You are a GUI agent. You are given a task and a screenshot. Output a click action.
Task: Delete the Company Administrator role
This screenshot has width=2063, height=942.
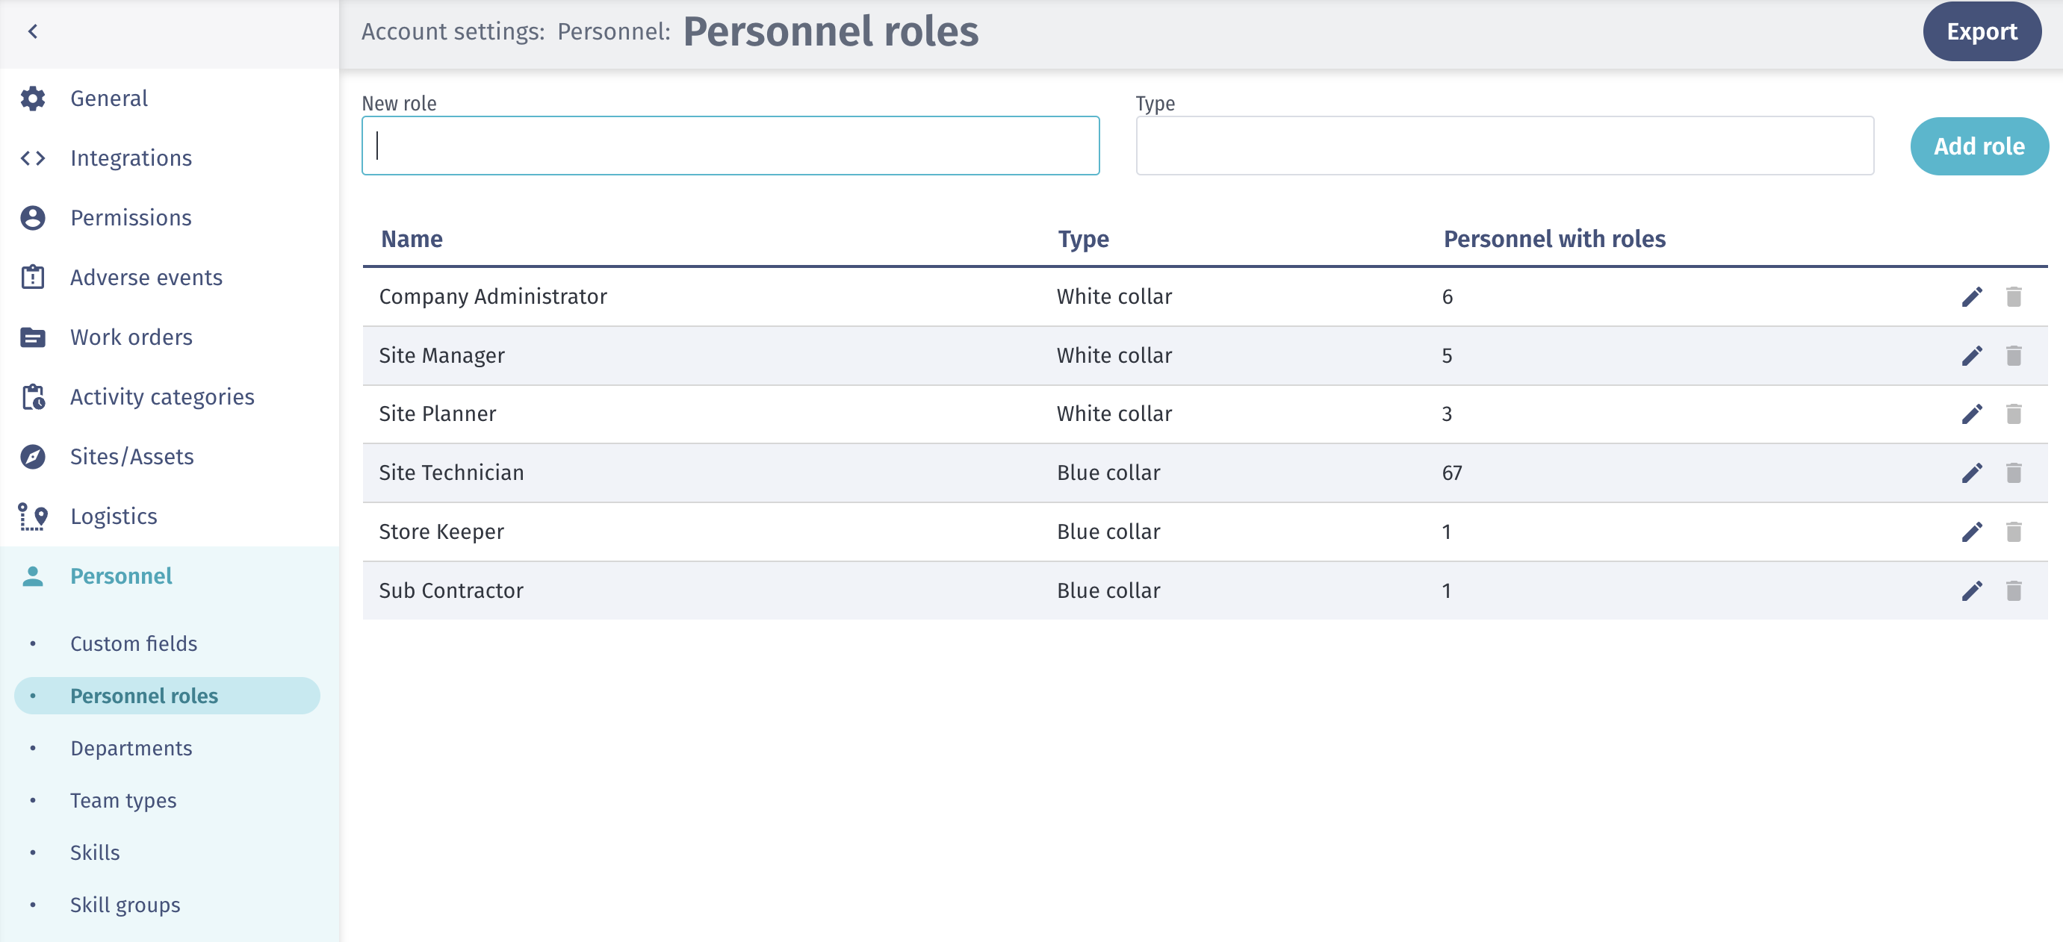click(x=2014, y=297)
